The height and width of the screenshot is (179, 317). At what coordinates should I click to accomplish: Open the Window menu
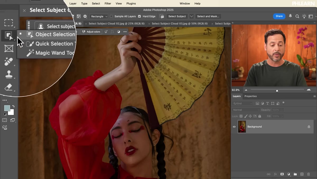coord(185,3)
